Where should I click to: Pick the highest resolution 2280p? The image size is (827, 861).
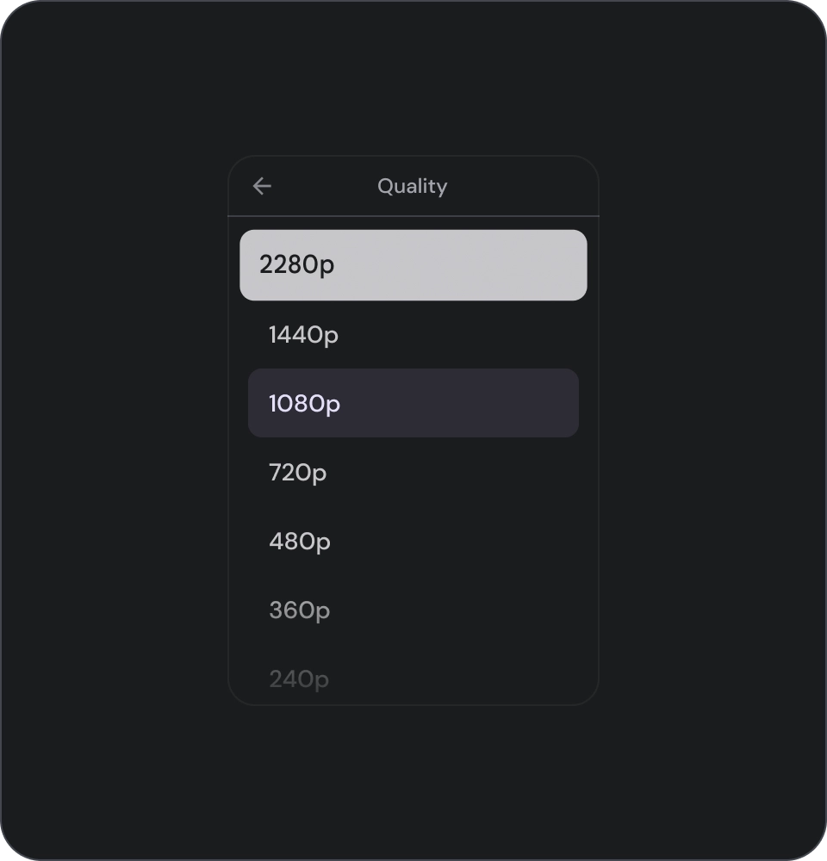(x=413, y=265)
